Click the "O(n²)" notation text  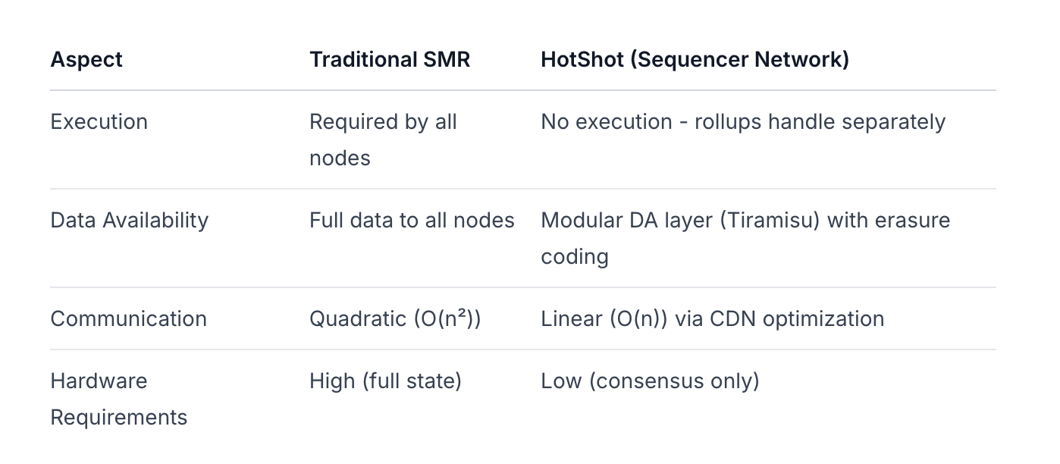pyautogui.click(x=447, y=318)
